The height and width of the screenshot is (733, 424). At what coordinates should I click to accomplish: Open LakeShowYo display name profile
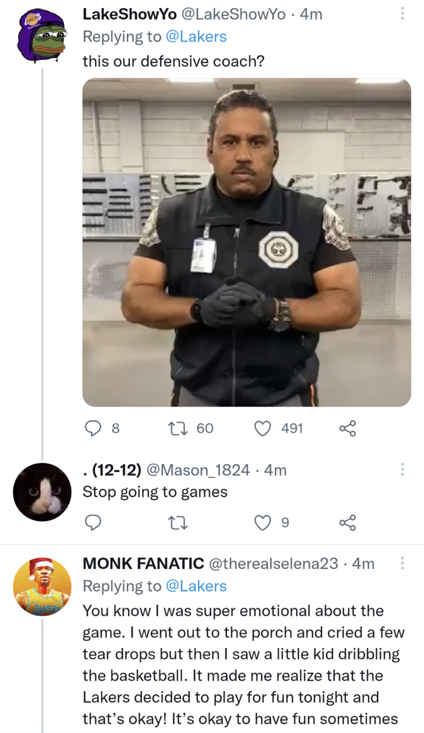[130, 14]
